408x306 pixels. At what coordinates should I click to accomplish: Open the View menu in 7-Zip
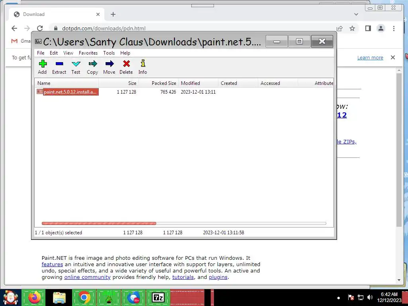[x=68, y=53]
